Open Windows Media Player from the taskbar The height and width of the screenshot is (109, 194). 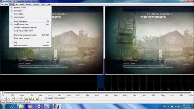tap(30, 106)
